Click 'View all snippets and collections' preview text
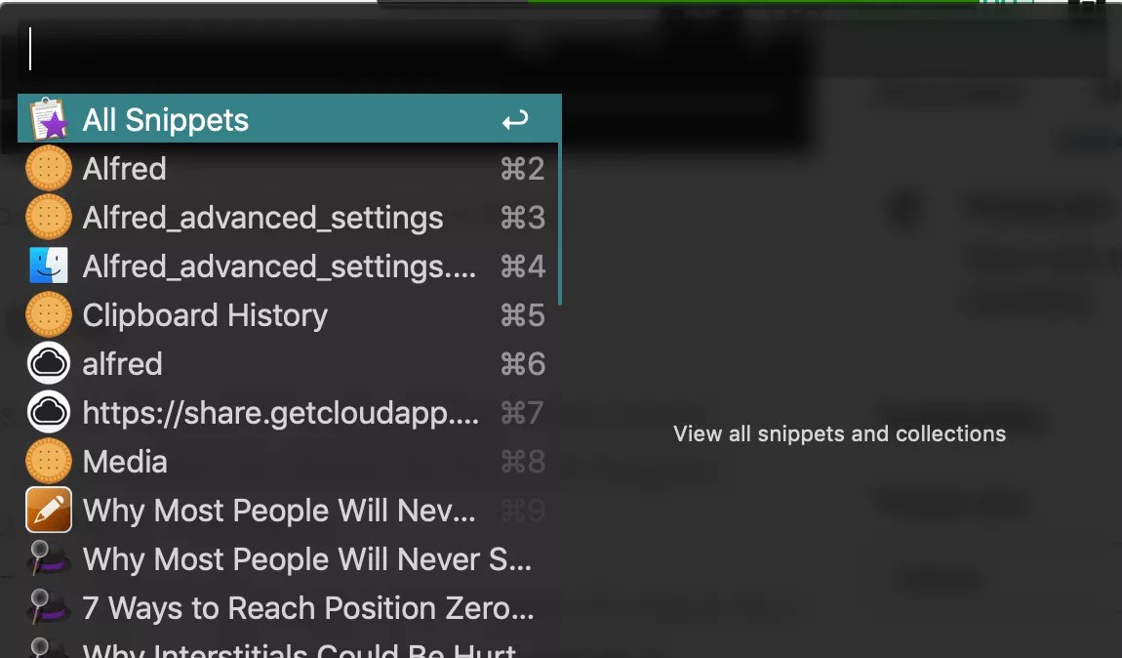This screenshot has width=1122, height=658. click(x=839, y=433)
